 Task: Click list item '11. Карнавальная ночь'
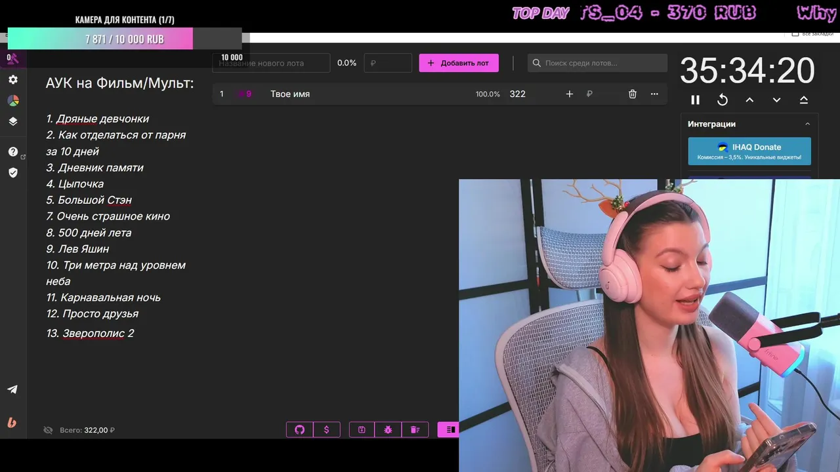point(104,298)
